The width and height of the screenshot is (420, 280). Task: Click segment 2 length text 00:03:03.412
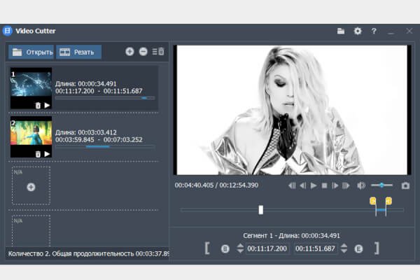pyautogui.click(x=97, y=132)
